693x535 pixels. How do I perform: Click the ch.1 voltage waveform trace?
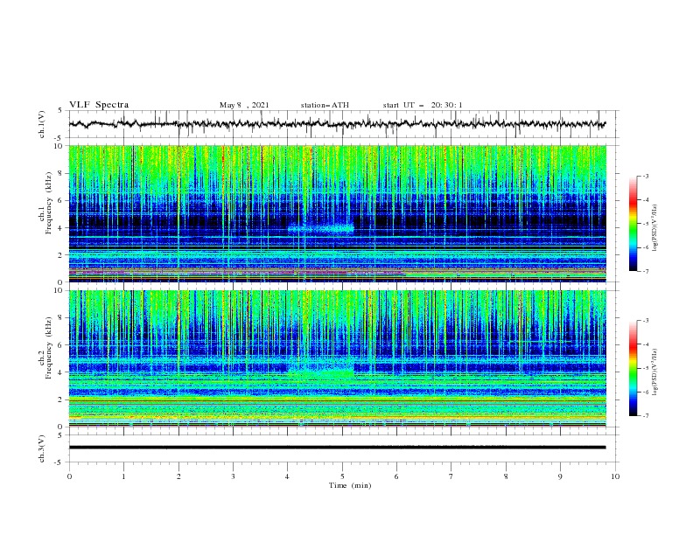(337, 124)
